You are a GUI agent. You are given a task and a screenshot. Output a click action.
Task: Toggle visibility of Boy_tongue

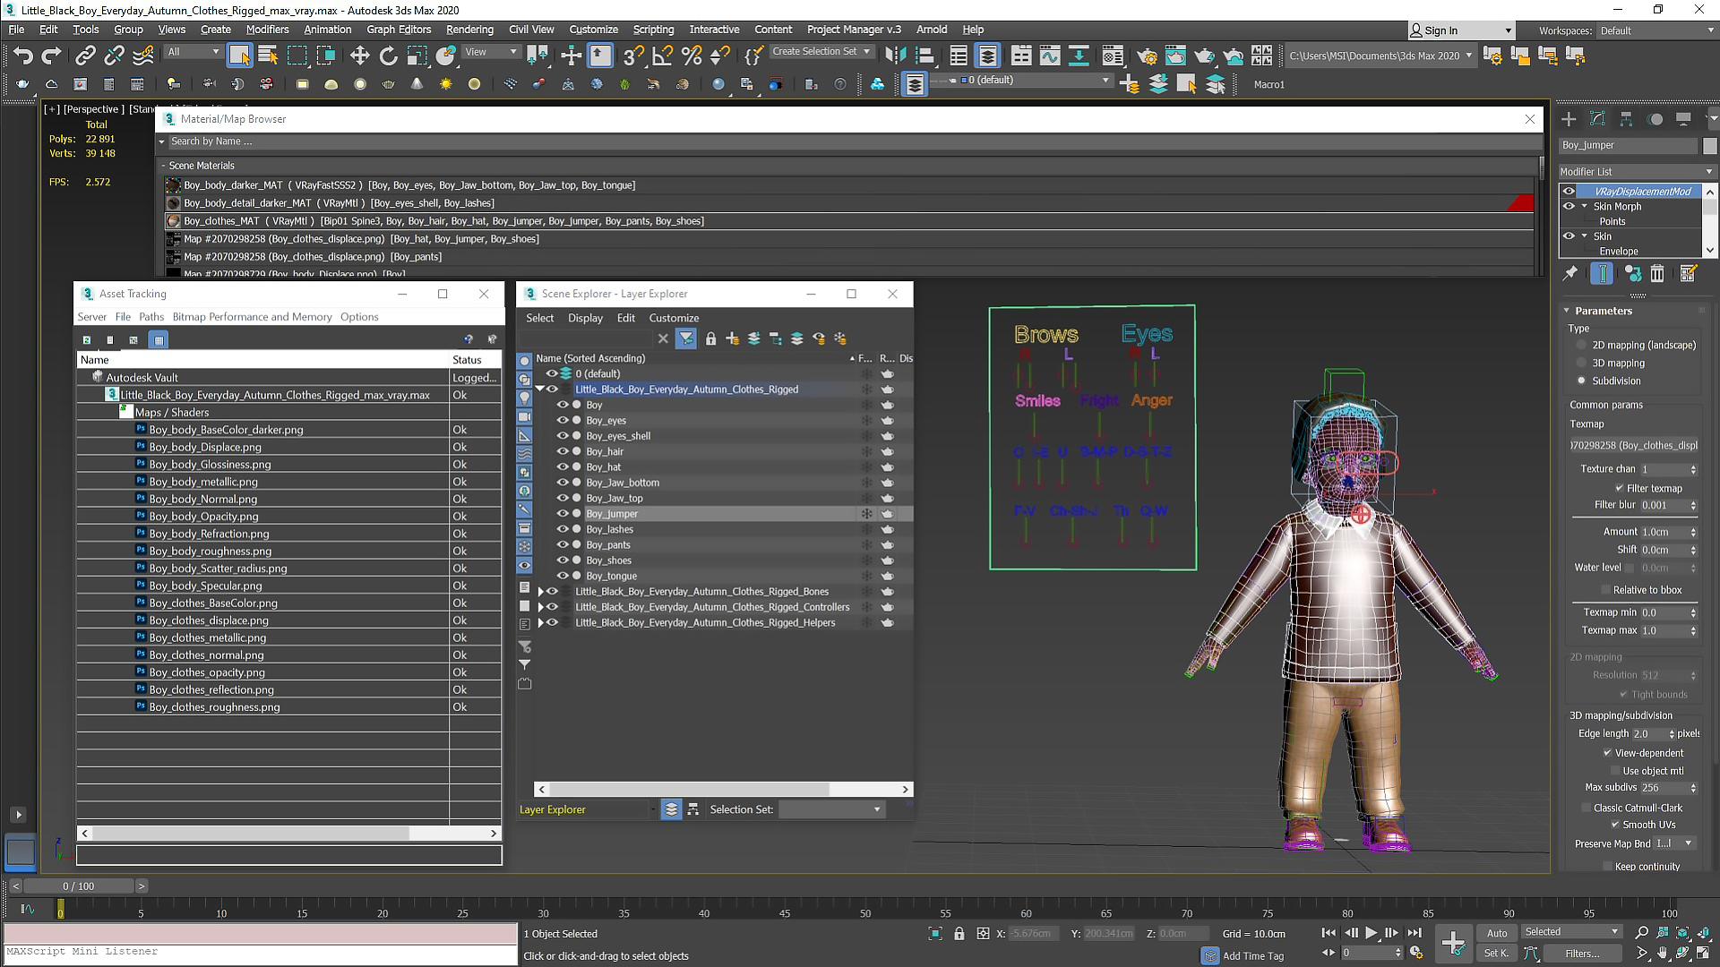[x=563, y=576]
